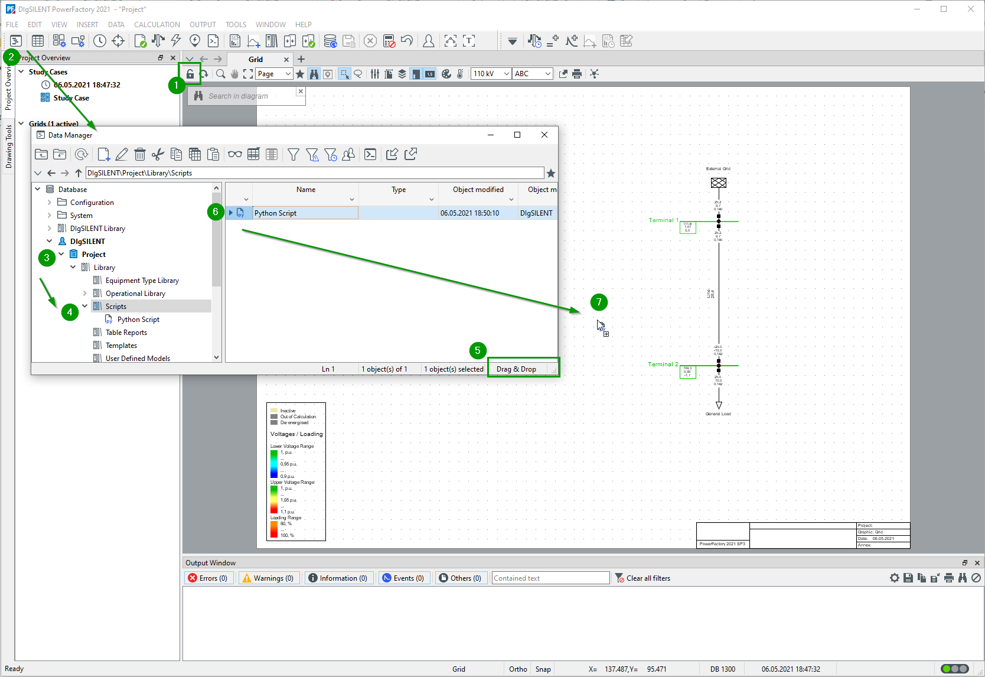985x677 pixels.
Task: Click the lightning bolt short-circuit calculation icon
Action: tap(176, 41)
